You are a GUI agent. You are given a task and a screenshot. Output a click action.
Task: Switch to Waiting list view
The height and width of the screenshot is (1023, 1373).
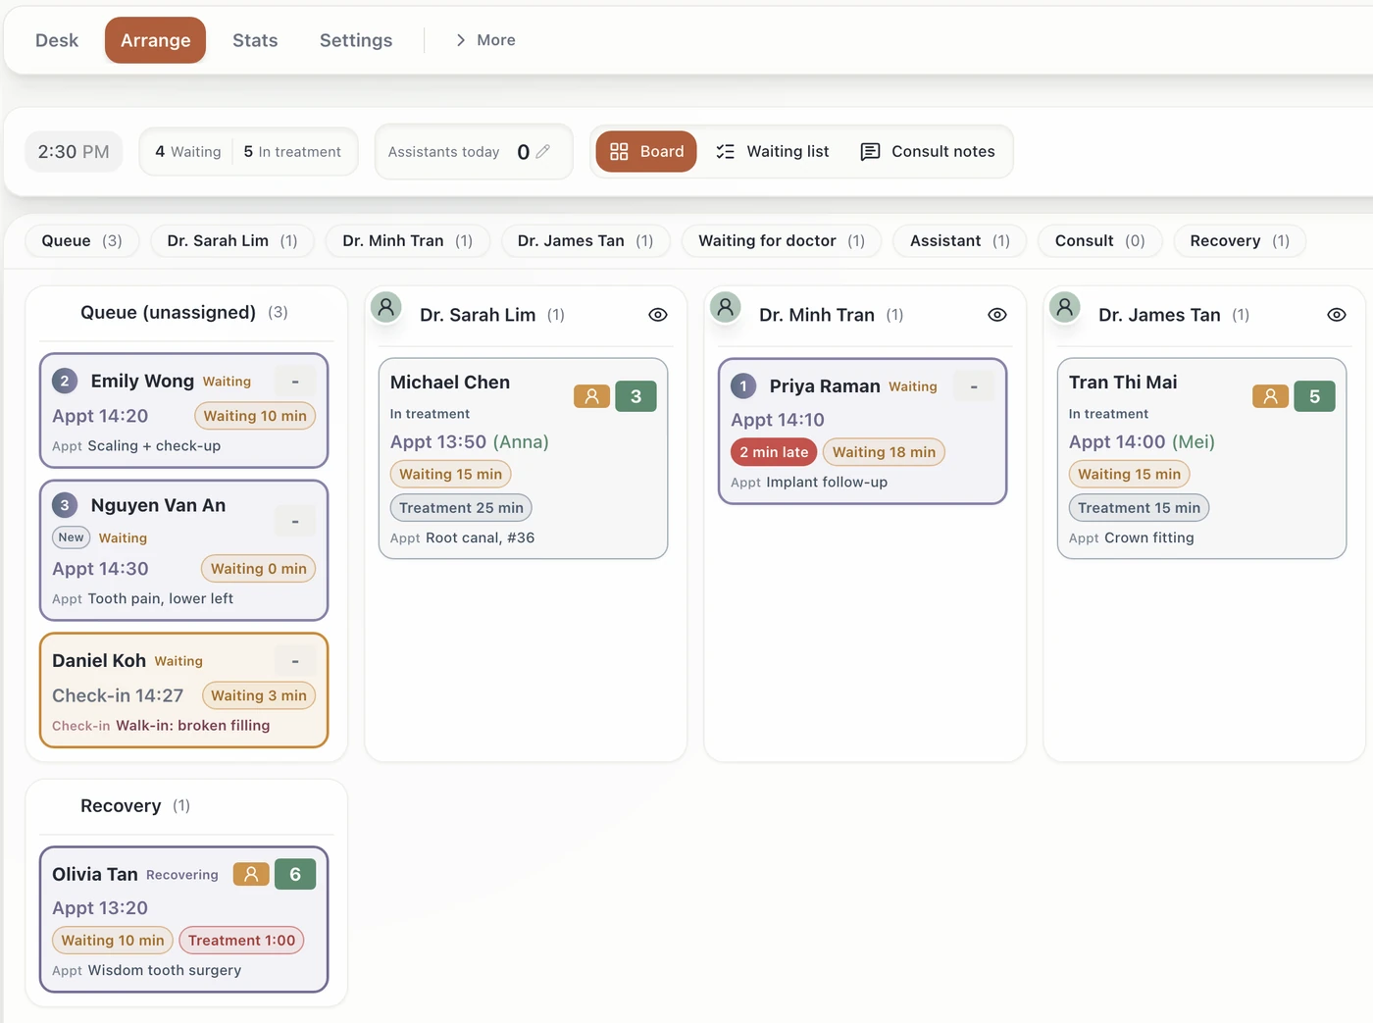pos(773,152)
